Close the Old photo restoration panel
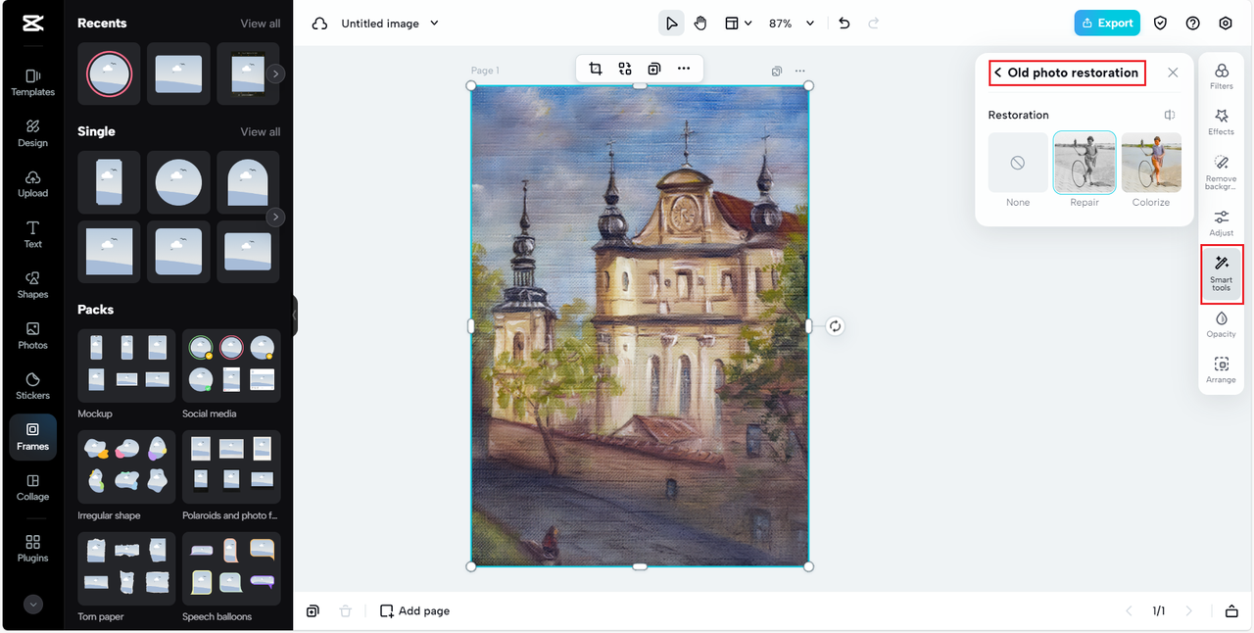Image resolution: width=1254 pixels, height=633 pixels. point(1173,73)
